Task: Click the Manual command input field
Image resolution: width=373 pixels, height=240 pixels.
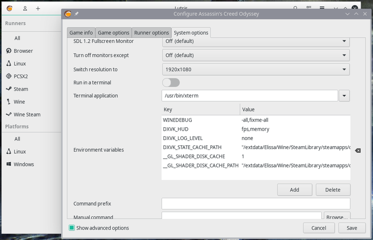Action: tap(242, 215)
